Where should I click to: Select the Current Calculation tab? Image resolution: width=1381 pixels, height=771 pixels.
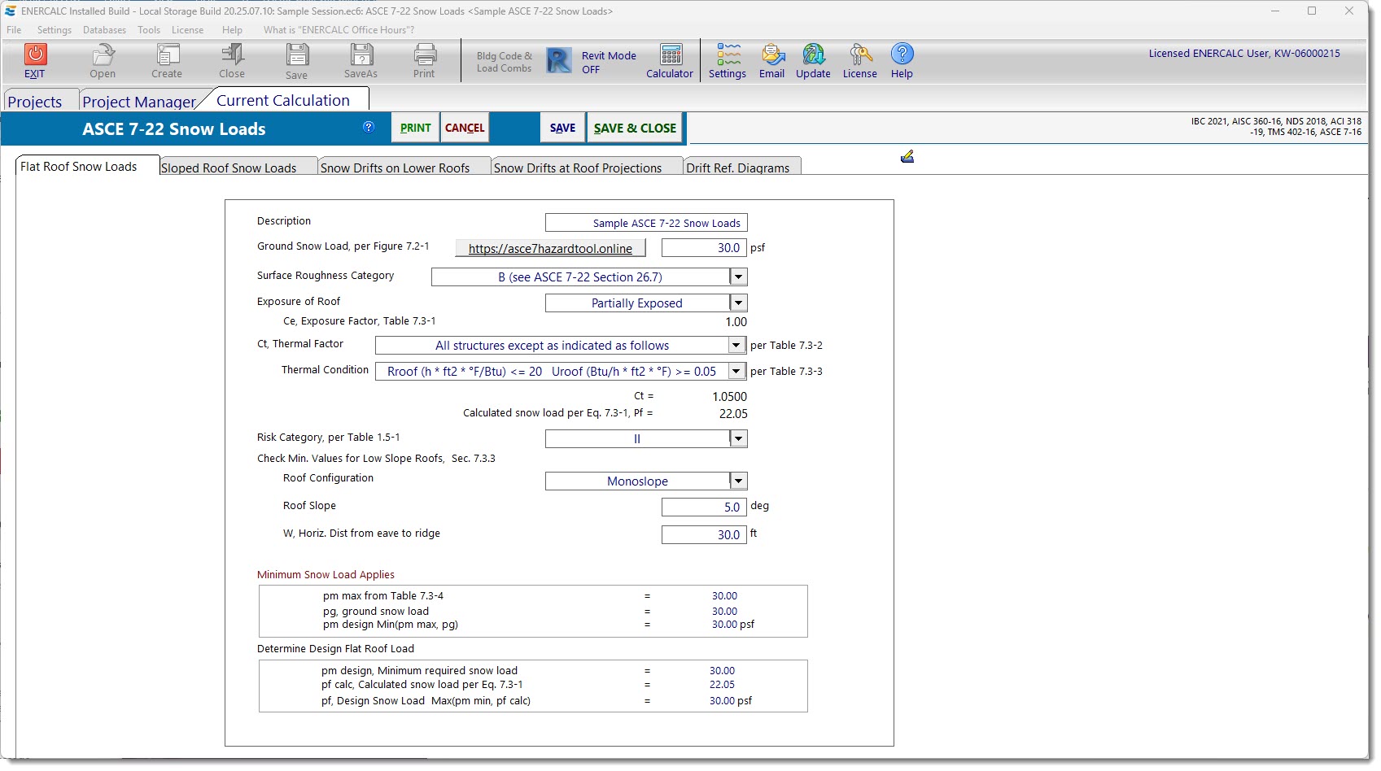283,100
